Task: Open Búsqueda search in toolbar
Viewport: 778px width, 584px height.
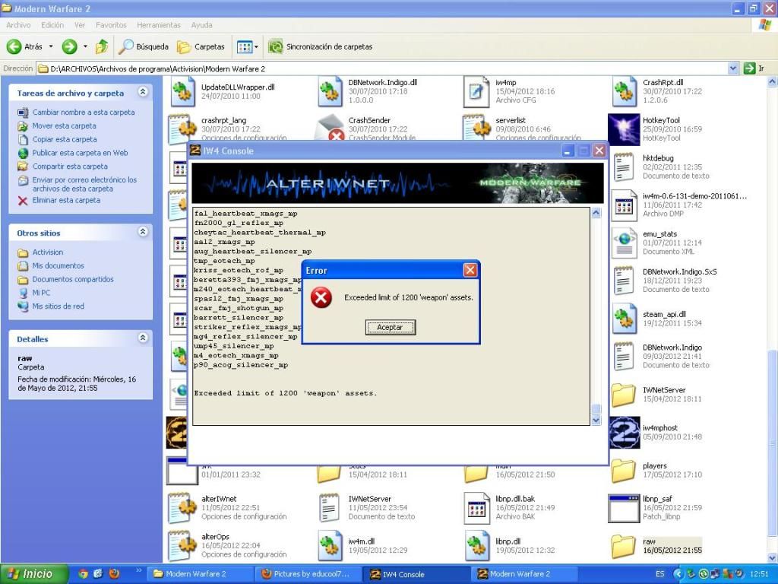Action: (144, 46)
